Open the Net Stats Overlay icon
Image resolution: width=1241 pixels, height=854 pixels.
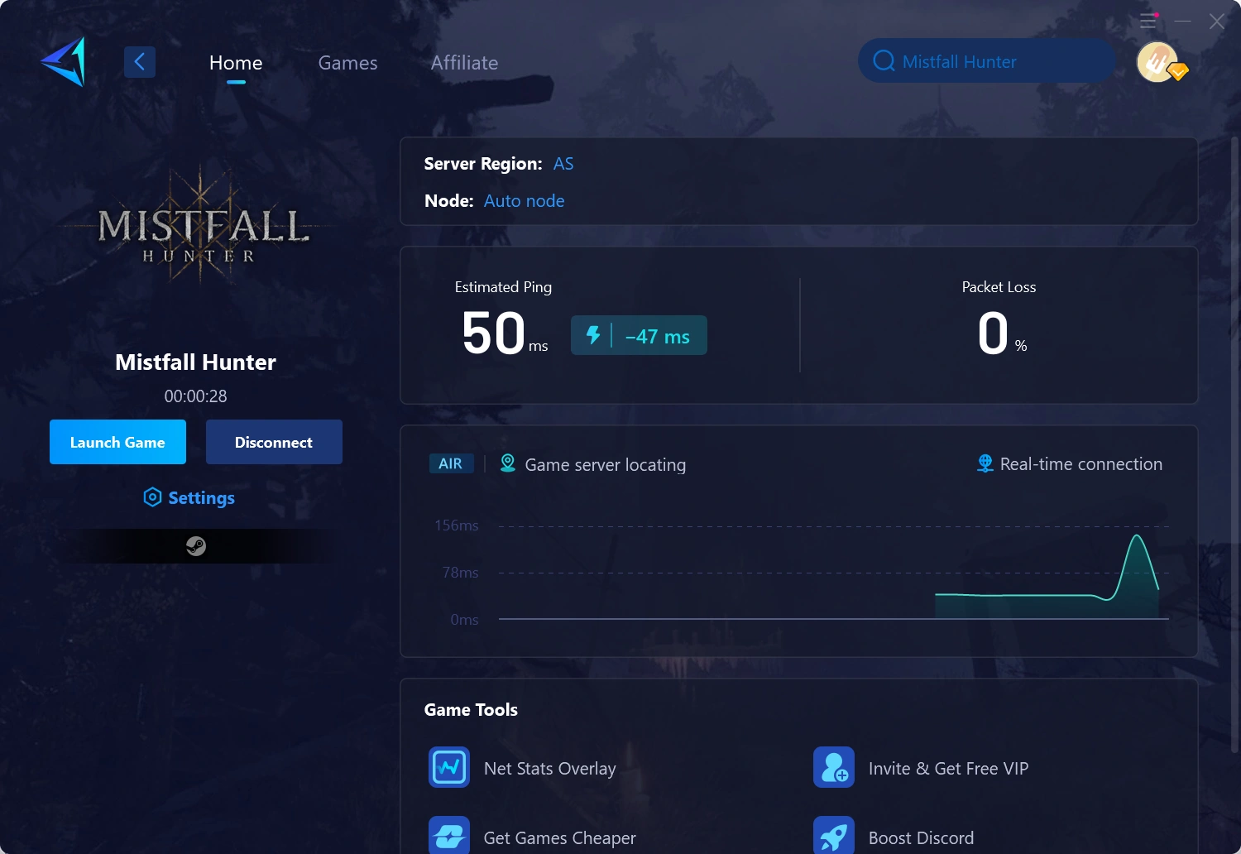coord(449,767)
